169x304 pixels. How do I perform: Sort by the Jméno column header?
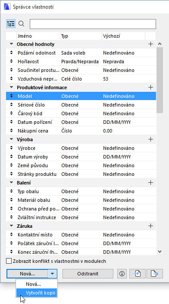pyautogui.click(x=38, y=36)
